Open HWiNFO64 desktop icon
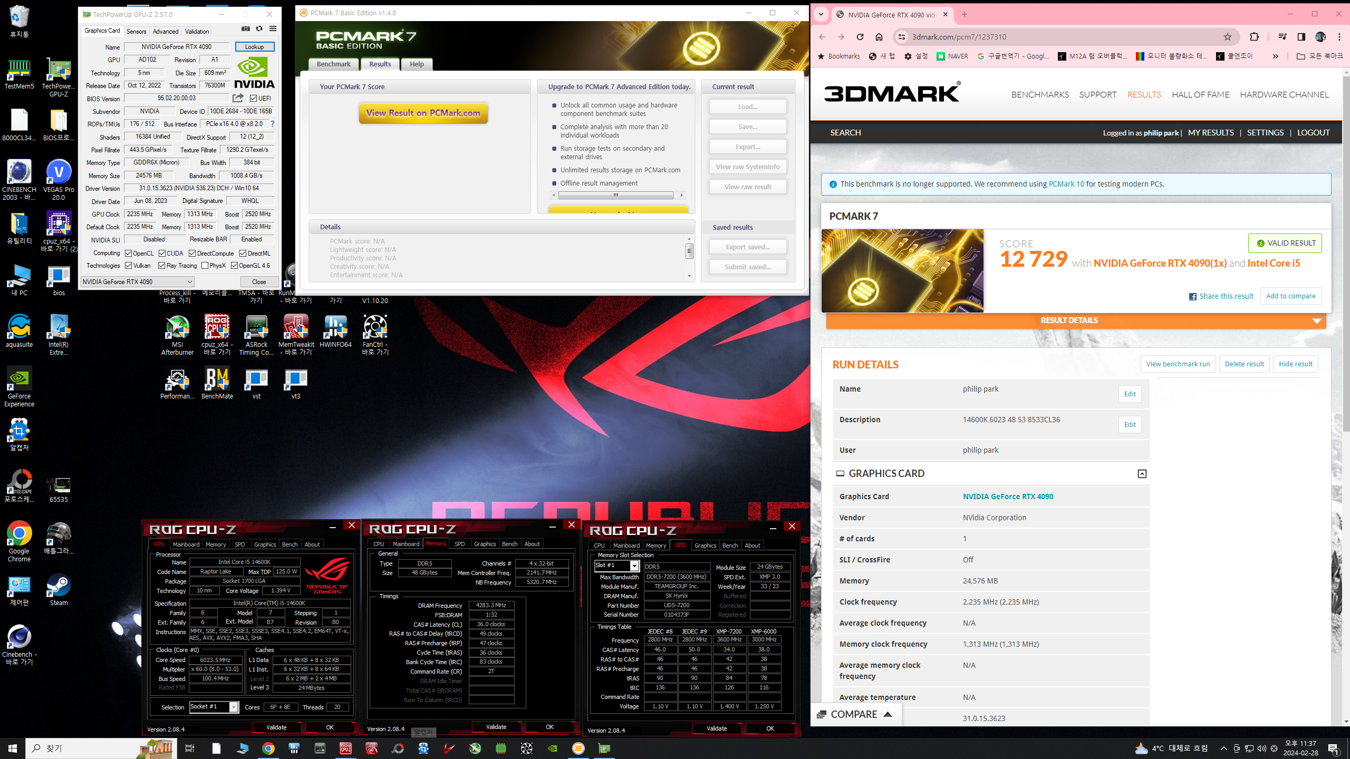This screenshot has width=1350, height=759. [335, 332]
